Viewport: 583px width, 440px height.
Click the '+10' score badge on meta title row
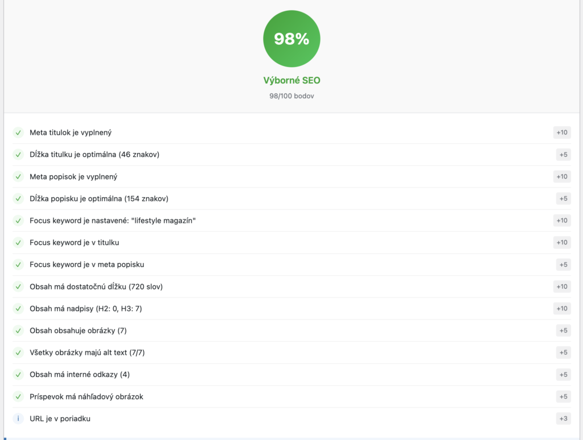[x=561, y=132]
